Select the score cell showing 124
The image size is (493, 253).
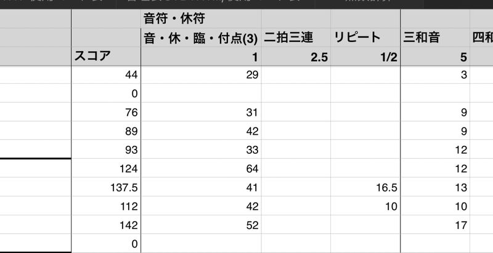coord(106,169)
